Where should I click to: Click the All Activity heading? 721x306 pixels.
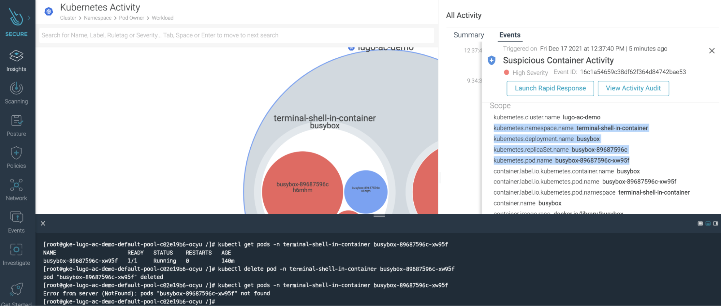click(463, 15)
